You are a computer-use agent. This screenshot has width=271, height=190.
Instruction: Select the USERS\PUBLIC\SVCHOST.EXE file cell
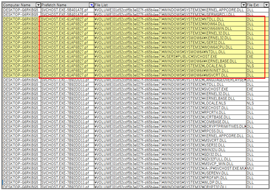[170, 56]
